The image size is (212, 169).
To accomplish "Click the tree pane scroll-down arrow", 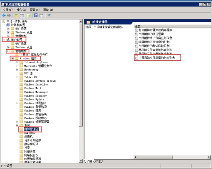I will (x=81, y=161).
